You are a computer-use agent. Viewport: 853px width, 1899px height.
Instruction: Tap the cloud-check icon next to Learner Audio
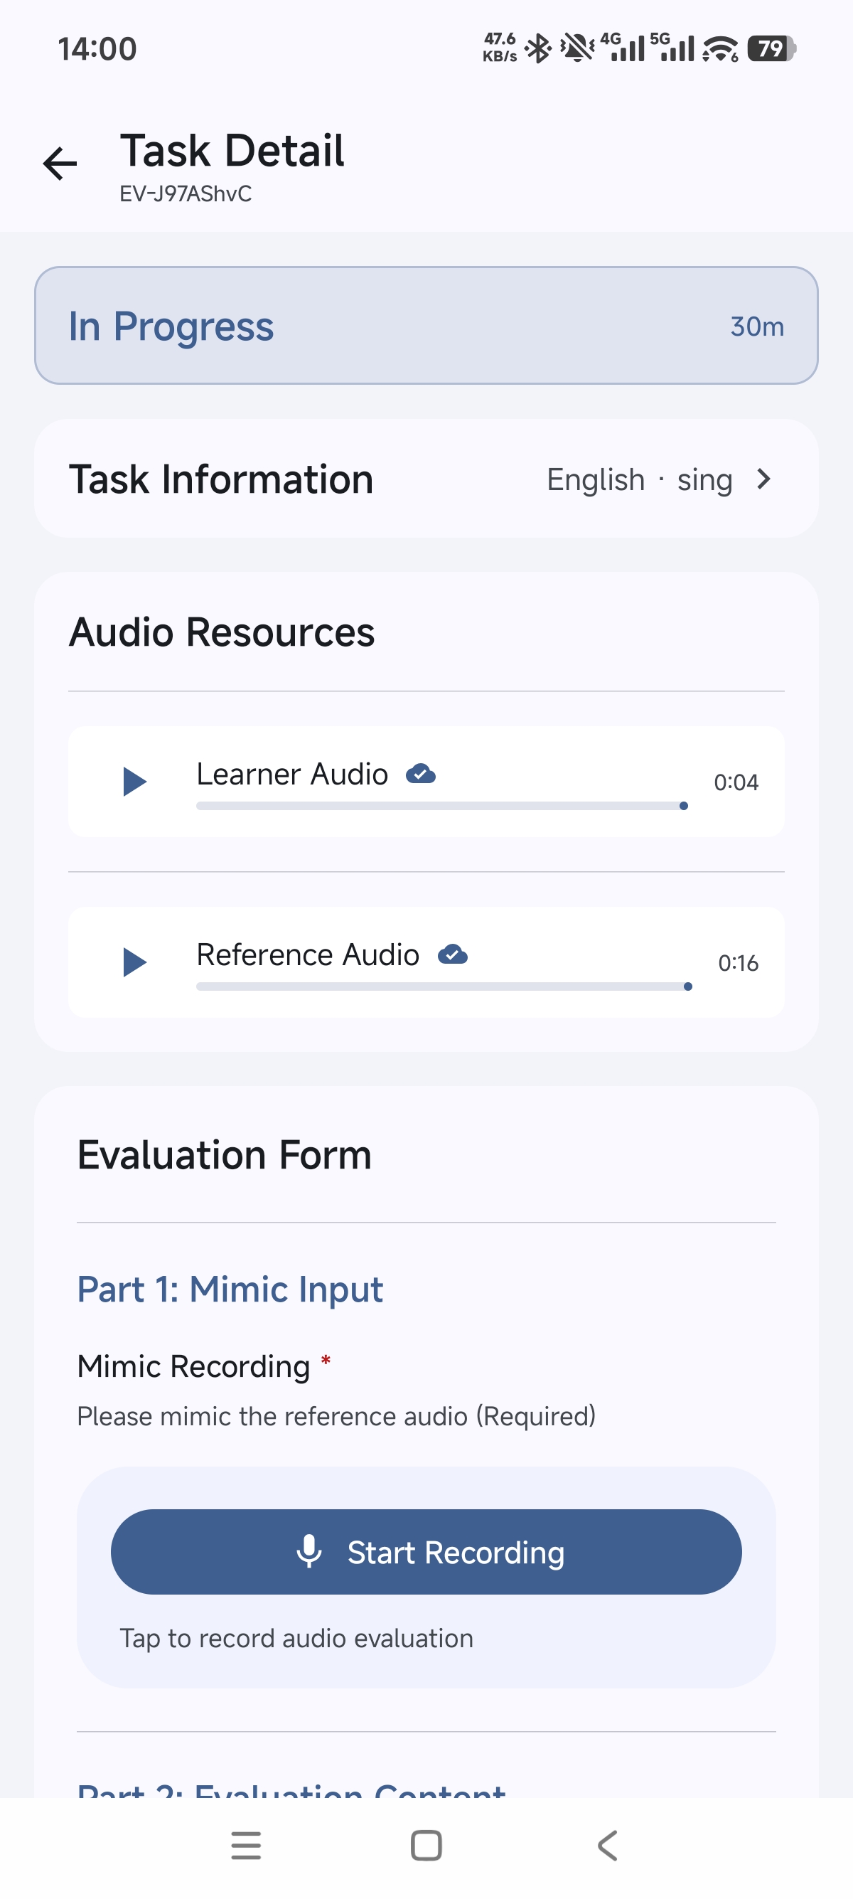click(x=421, y=774)
